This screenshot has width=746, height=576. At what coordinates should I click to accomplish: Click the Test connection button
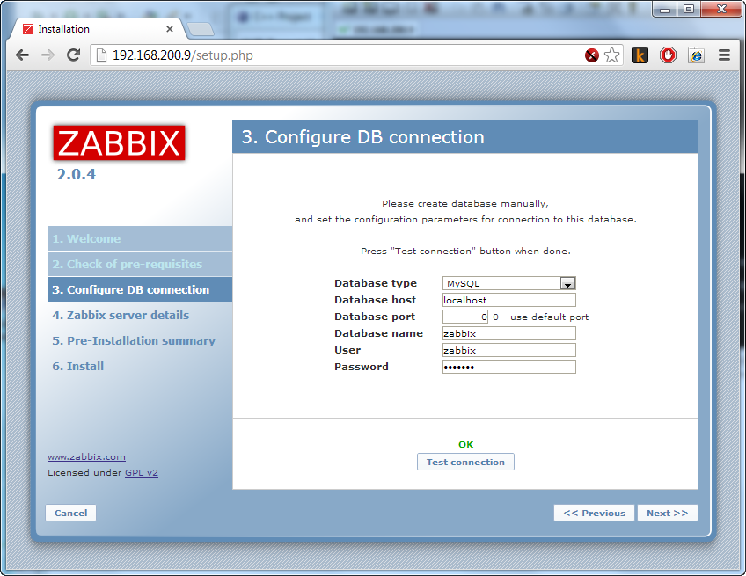(x=465, y=462)
